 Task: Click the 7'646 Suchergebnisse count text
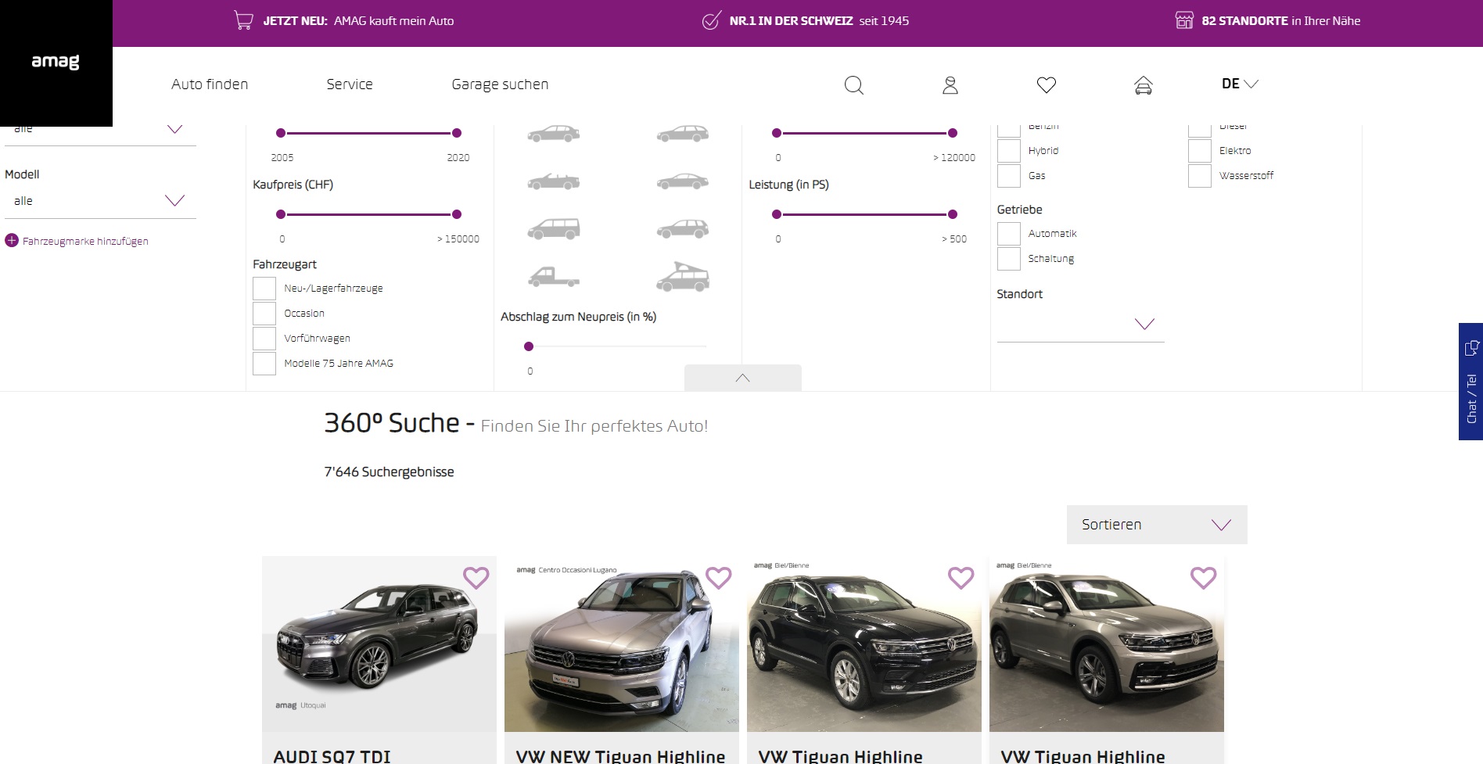[x=389, y=472]
